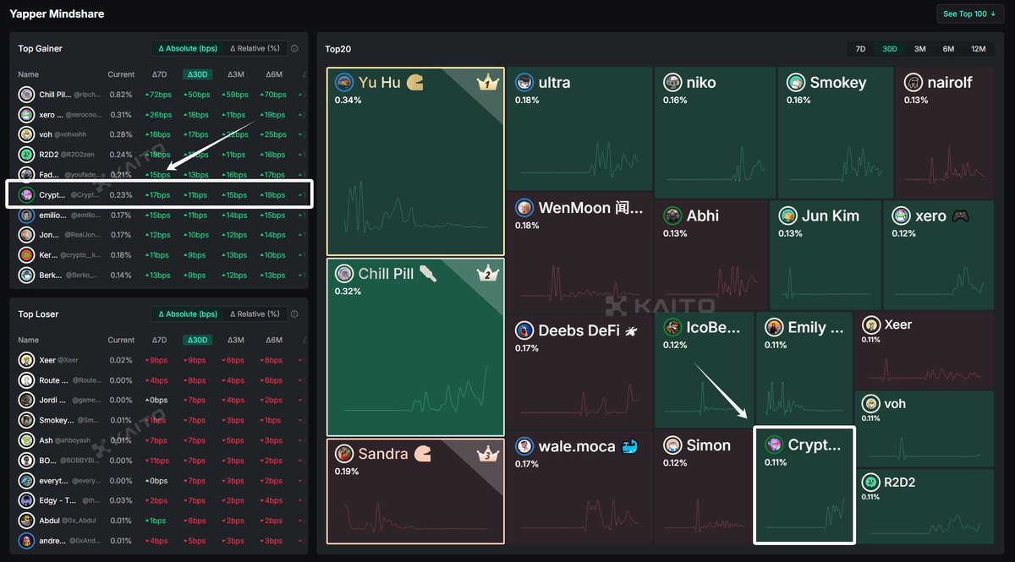The height and width of the screenshot is (562, 1015).
Task: Click the wale.moca avatar in the treemap
Action: (x=524, y=445)
